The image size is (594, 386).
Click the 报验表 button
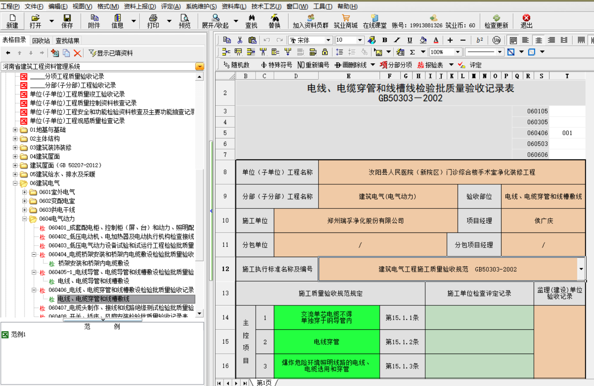(x=430, y=65)
